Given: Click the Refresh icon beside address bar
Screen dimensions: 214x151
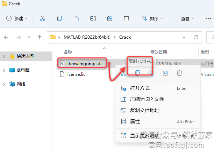Looking at the screenshot, I should click(196, 37).
